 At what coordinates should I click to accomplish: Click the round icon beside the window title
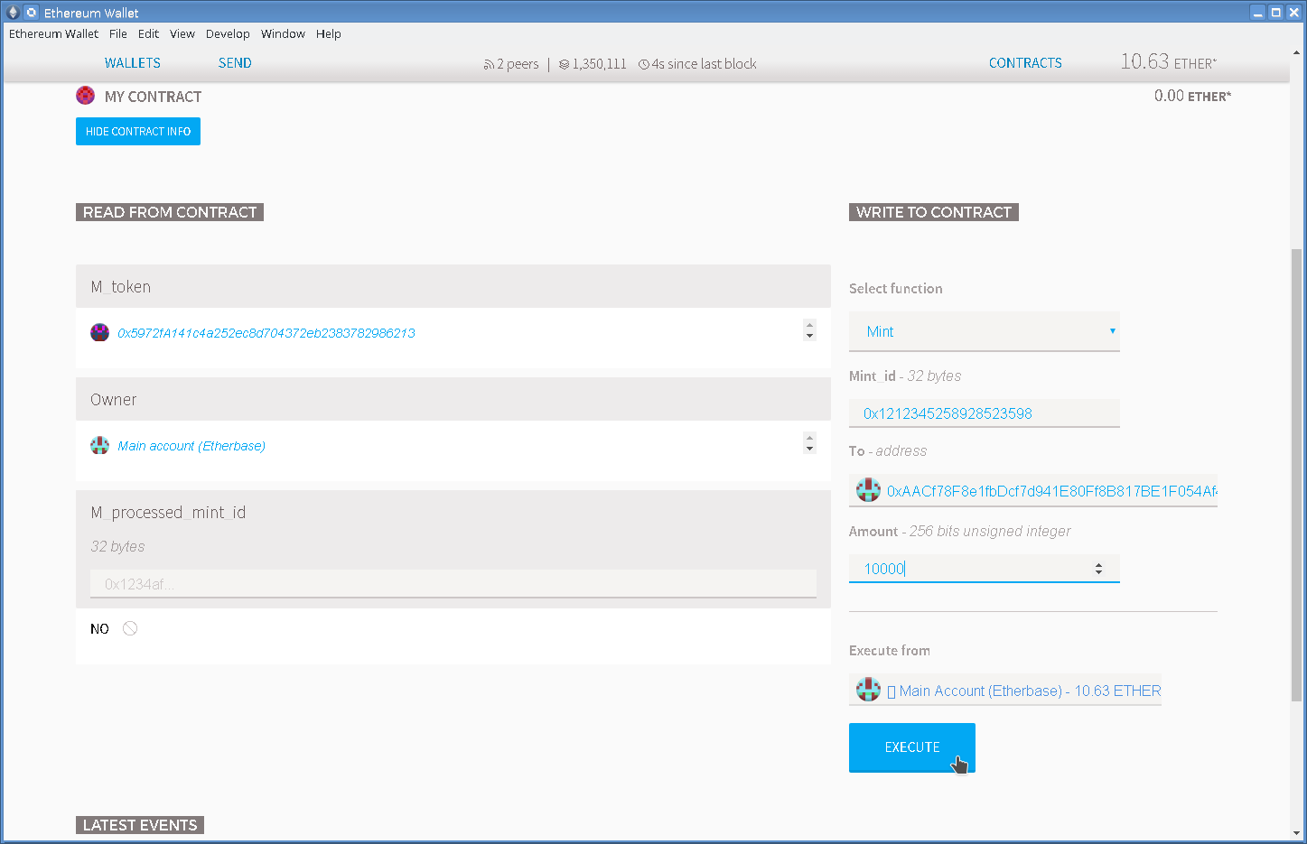[x=32, y=13]
